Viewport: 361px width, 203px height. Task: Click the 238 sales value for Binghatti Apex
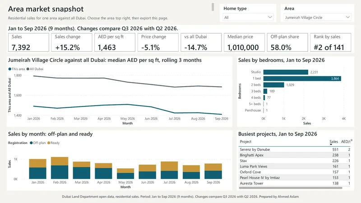pyautogui.click(x=335, y=155)
